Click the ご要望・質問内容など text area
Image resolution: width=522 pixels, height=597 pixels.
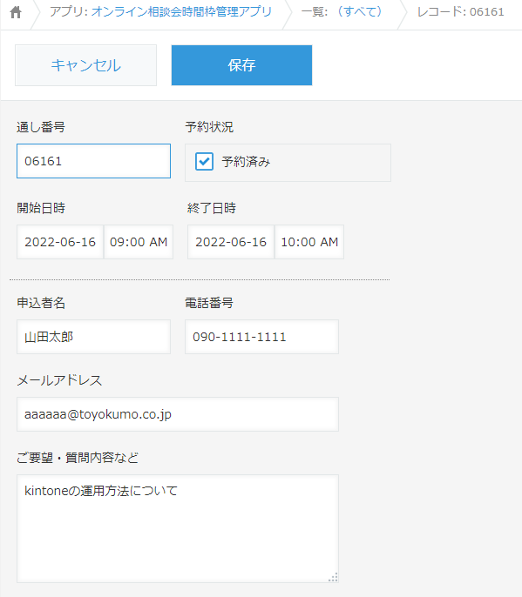178,528
